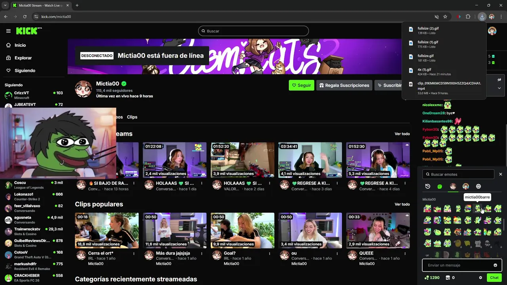Open the 01:22:08 stream thumbnail
This screenshot has height=285, width=507.
175,160
